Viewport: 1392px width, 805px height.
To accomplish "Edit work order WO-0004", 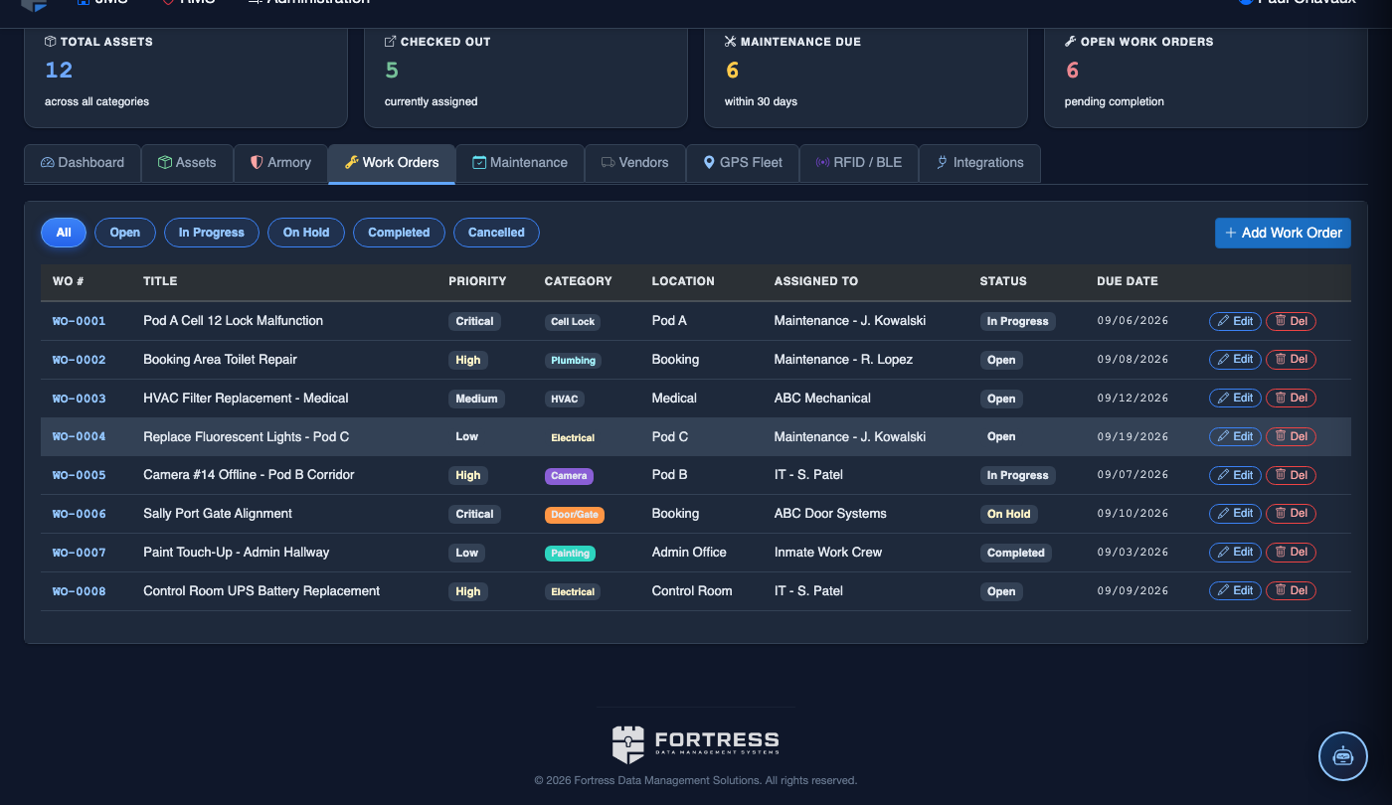I will coord(1235,436).
